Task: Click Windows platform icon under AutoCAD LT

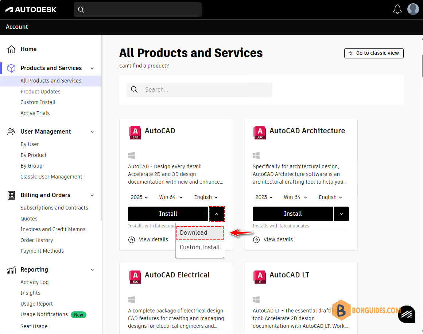Action: (256, 299)
